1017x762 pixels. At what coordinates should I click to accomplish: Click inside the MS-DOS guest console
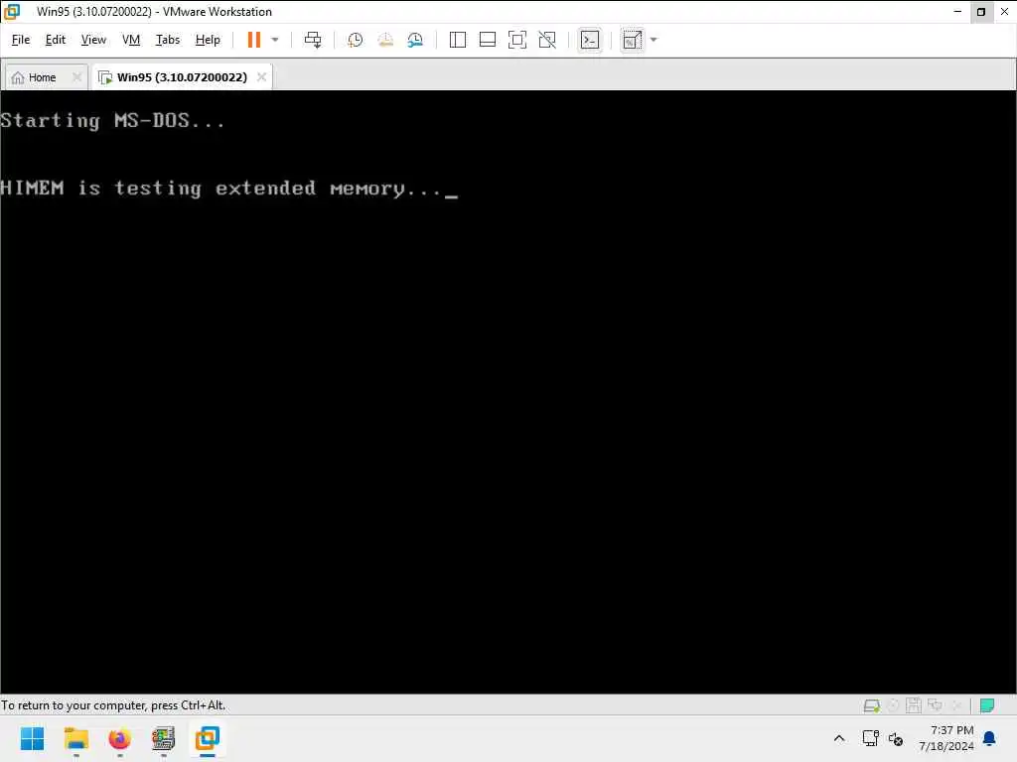tap(508, 392)
